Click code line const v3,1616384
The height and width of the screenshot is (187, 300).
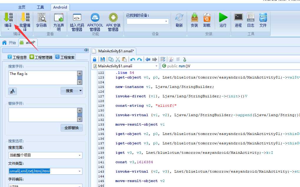134,162
